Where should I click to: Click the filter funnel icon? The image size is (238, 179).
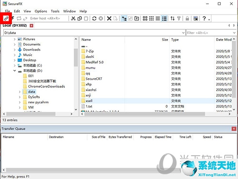pyautogui.click(x=179, y=19)
